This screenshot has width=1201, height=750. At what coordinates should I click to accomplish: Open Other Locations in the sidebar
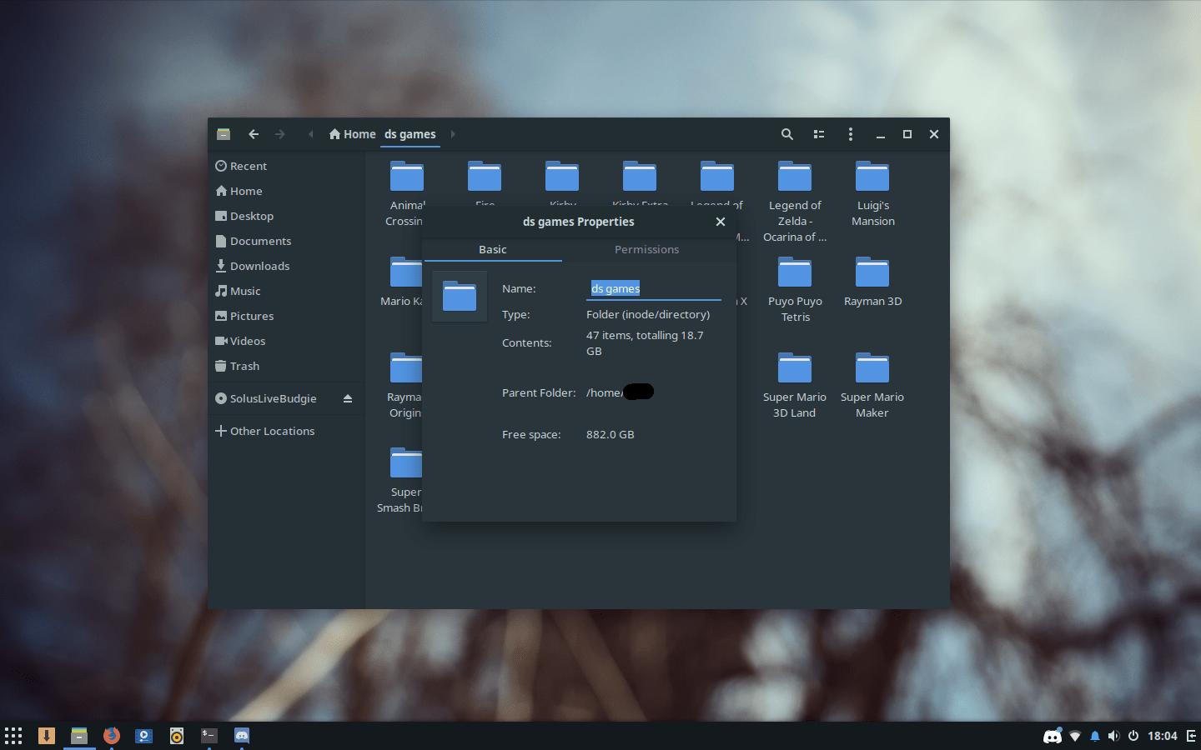(286, 431)
